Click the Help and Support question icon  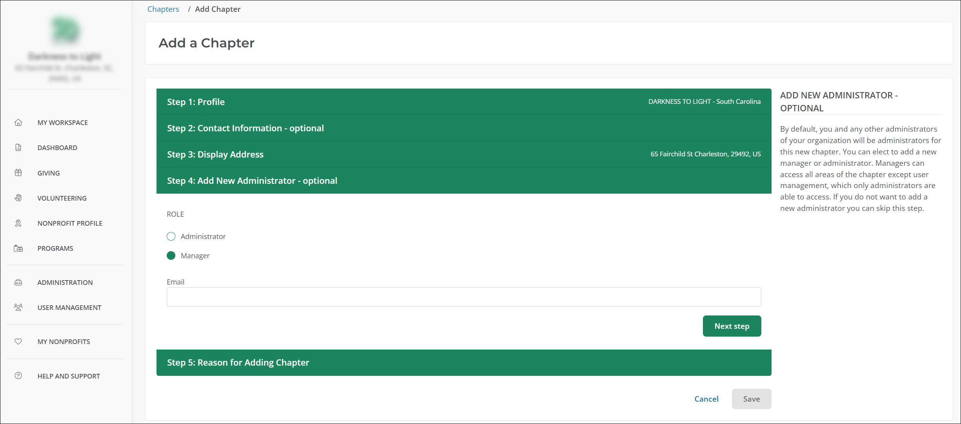[x=18, y=376]
